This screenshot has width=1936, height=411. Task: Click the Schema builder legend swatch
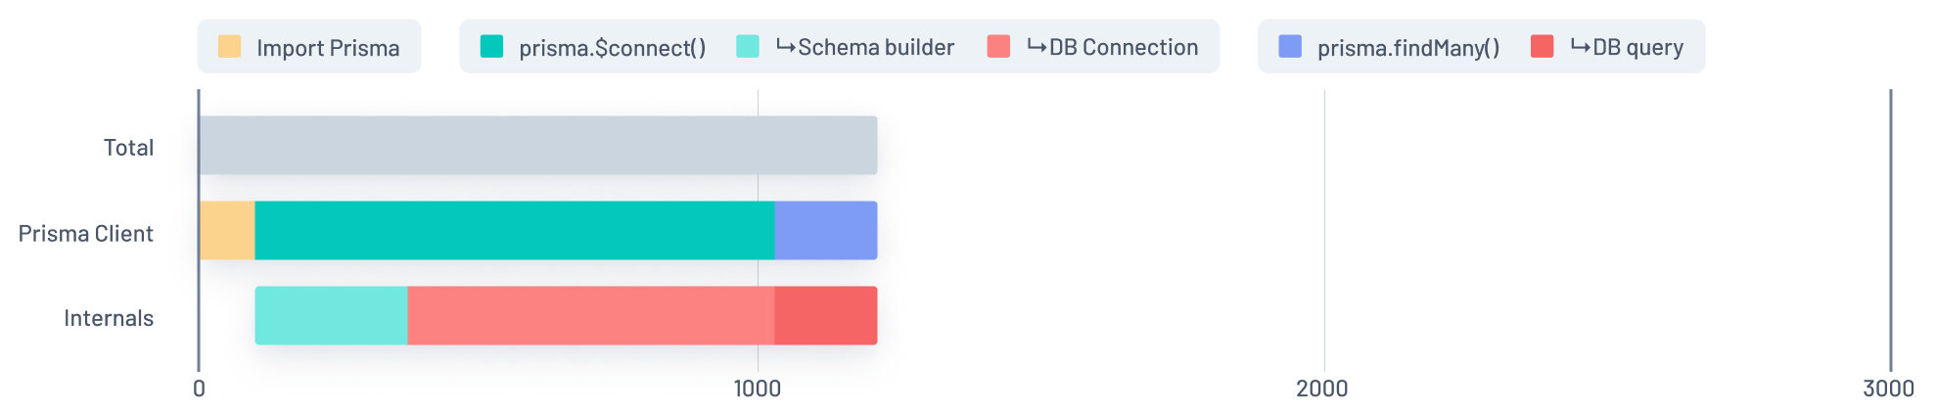coord(748,46)
